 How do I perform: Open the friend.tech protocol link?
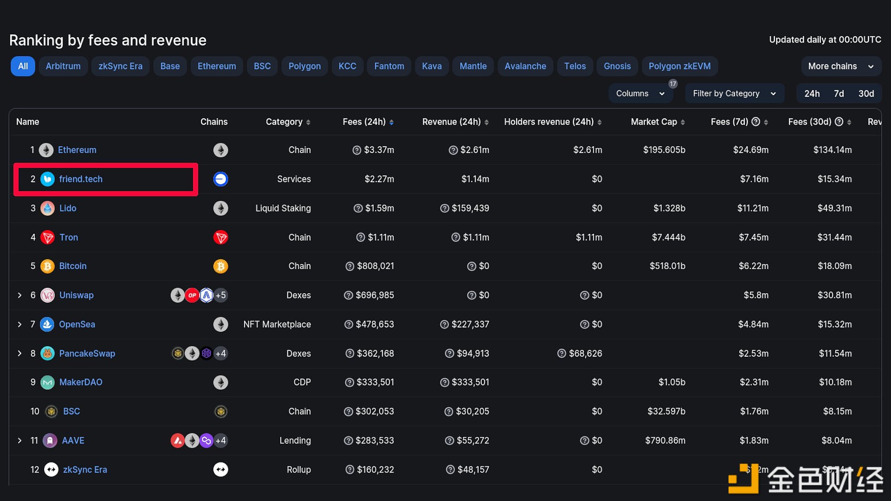pos(81,179)
